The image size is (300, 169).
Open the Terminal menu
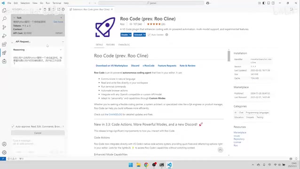coord(57,3)
